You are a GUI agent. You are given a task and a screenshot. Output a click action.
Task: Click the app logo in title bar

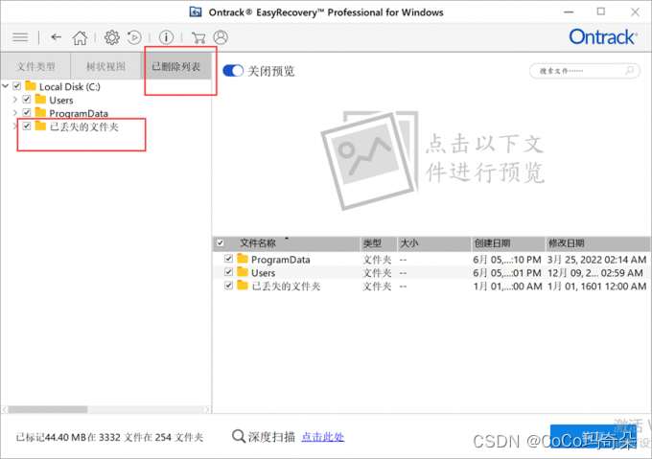196,12
